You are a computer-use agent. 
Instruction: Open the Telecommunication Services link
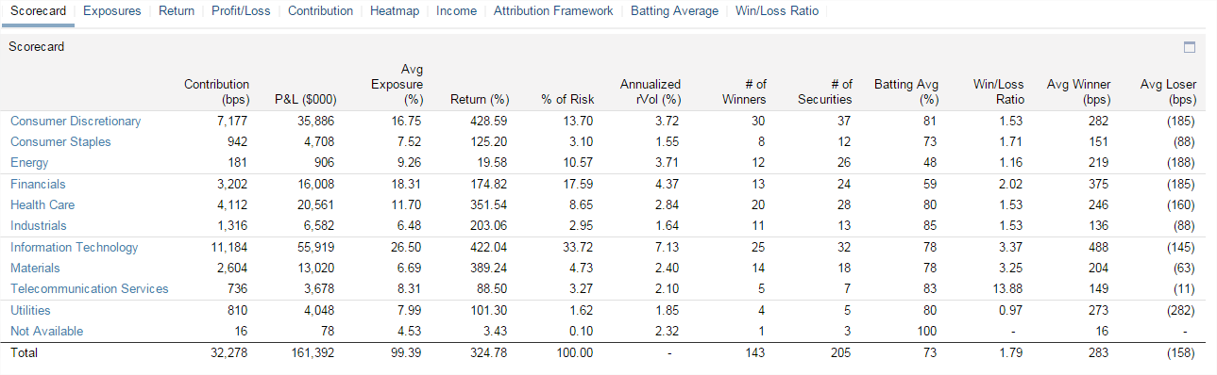tap(89, 288)
